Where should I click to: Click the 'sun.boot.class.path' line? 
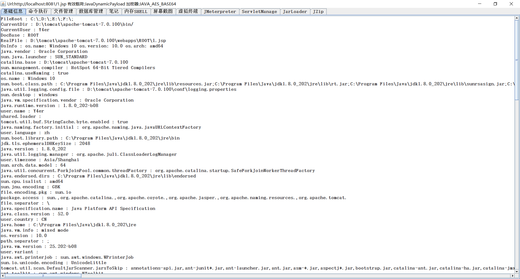(x=258, y=84)
